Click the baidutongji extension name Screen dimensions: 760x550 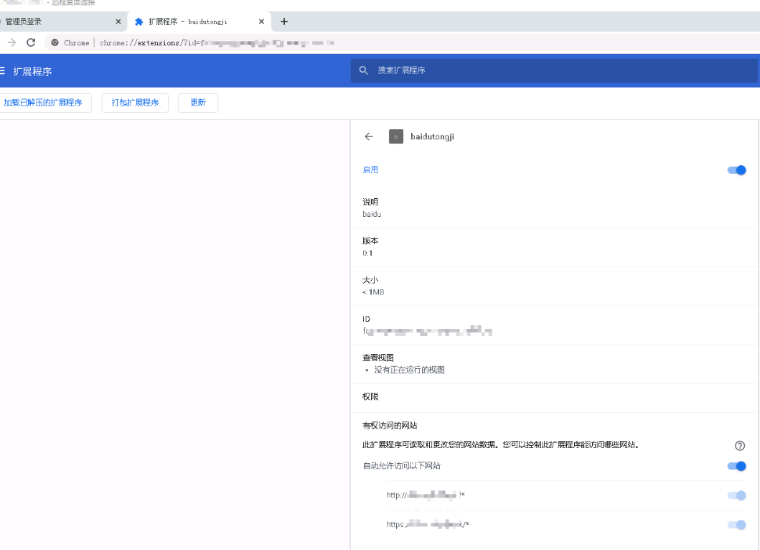click(x=432, y=136)
